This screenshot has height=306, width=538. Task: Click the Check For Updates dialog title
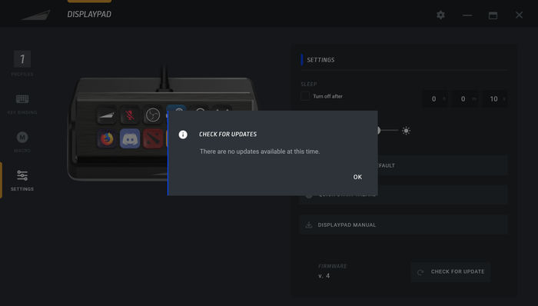(x=227, y=134)
